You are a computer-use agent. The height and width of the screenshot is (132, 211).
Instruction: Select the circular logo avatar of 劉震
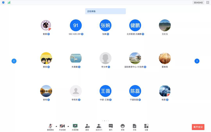click(x=46, y=25)
